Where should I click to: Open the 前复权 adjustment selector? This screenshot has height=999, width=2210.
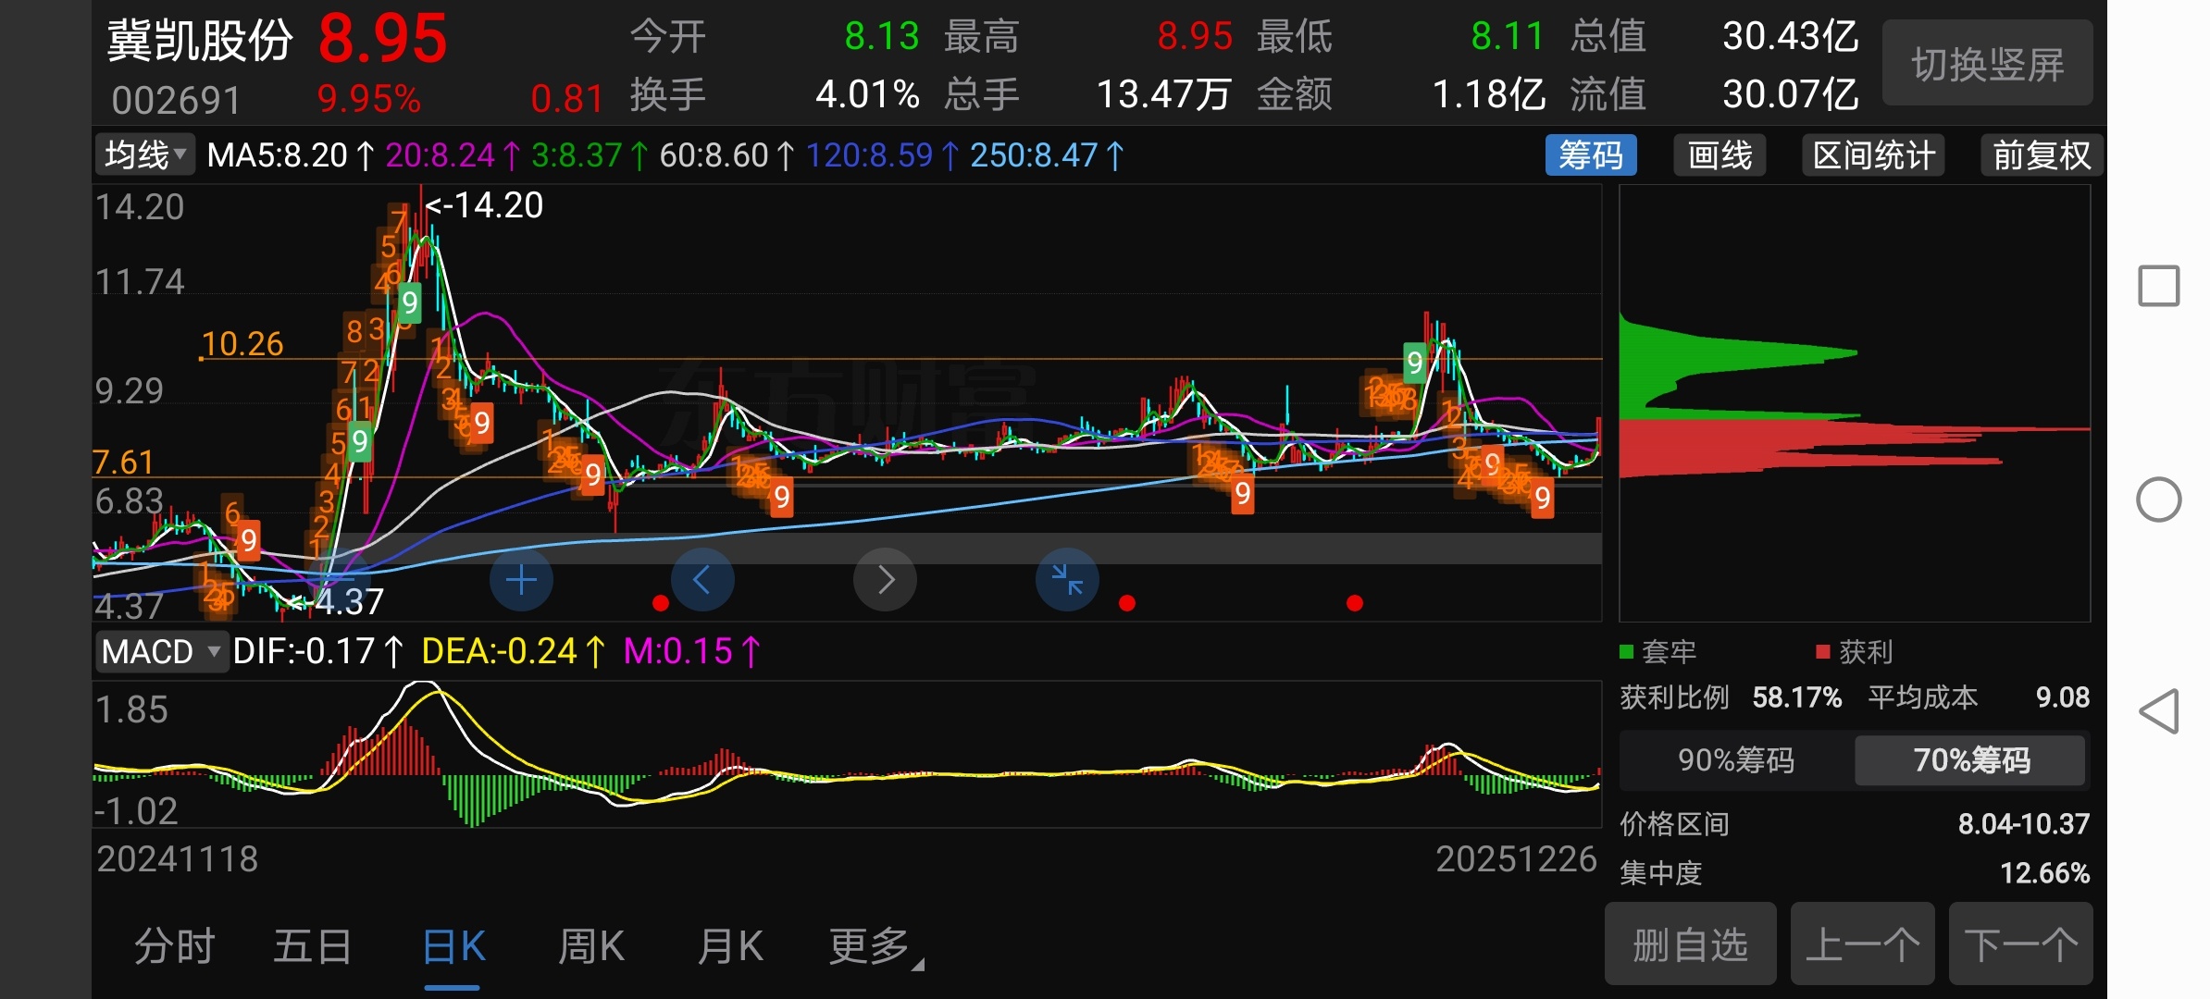click(2041, 155)
